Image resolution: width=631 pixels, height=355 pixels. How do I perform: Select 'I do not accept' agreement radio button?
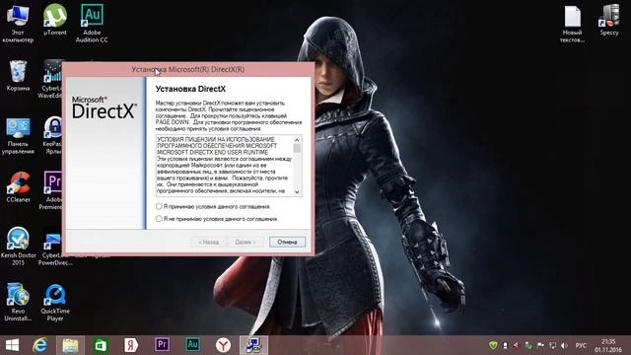pyautogui.click(x=159, y=219)
